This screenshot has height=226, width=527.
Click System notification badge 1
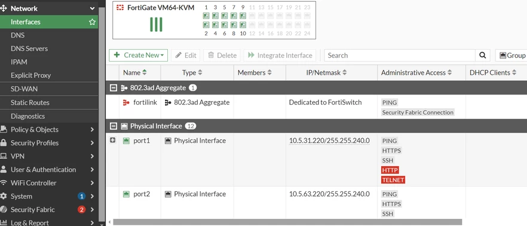(81, 196)
